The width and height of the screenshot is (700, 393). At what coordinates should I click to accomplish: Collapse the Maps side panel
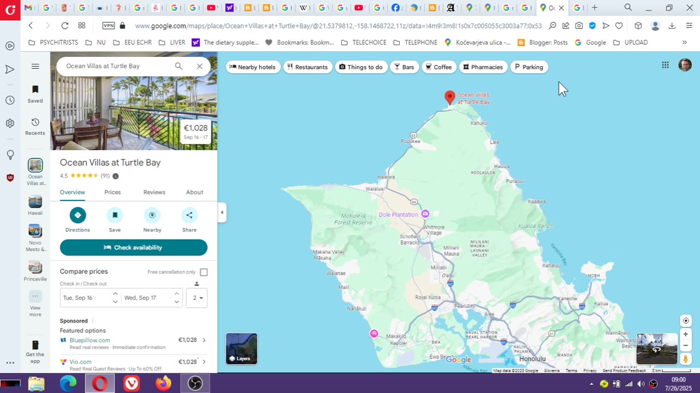(222, 212)
